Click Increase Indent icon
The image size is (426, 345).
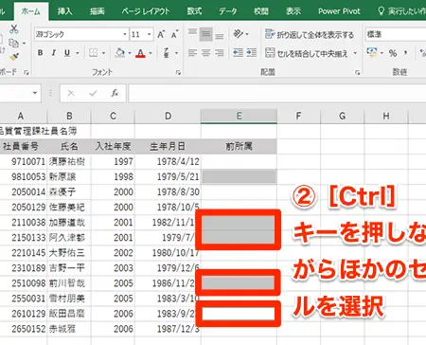(x=252, y=53)
